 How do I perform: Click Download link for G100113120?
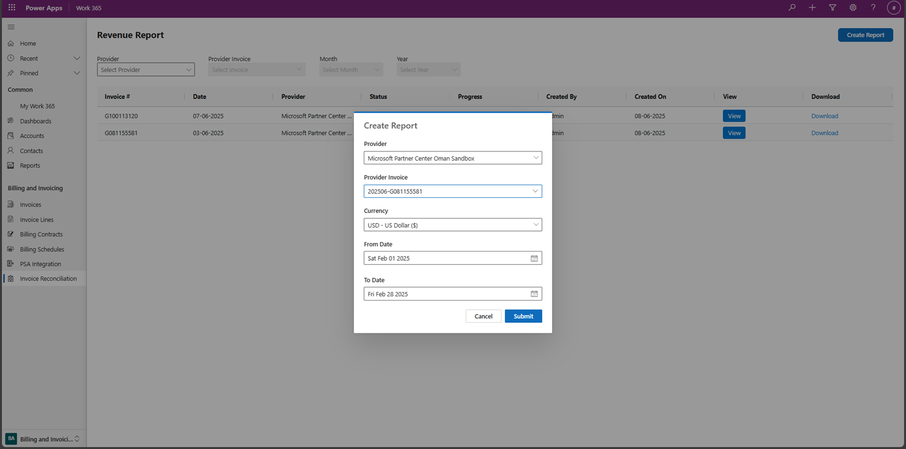point(824,116)
